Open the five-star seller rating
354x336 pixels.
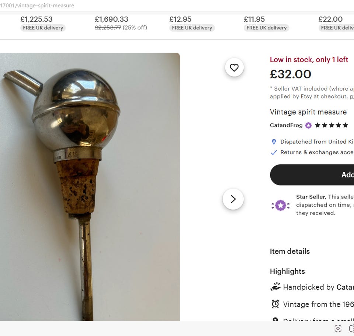[332, 125]
